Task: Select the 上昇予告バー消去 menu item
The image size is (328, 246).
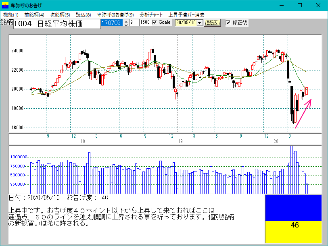Action: pos(186,15)
